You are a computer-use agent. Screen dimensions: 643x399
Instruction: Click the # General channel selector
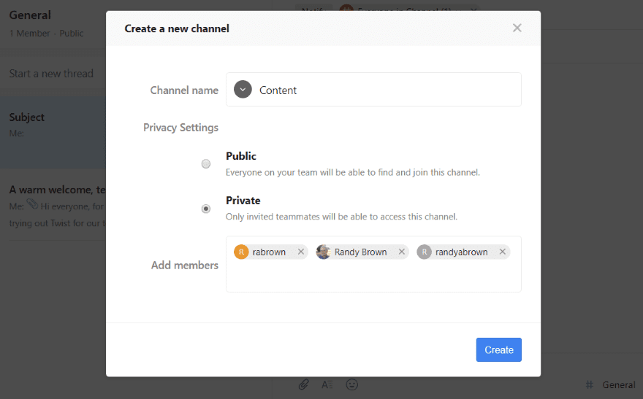pyautogui.click(x=610, y=384)
